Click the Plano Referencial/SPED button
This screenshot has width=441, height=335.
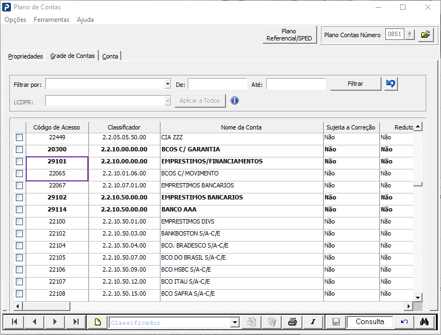coord(289,34)
